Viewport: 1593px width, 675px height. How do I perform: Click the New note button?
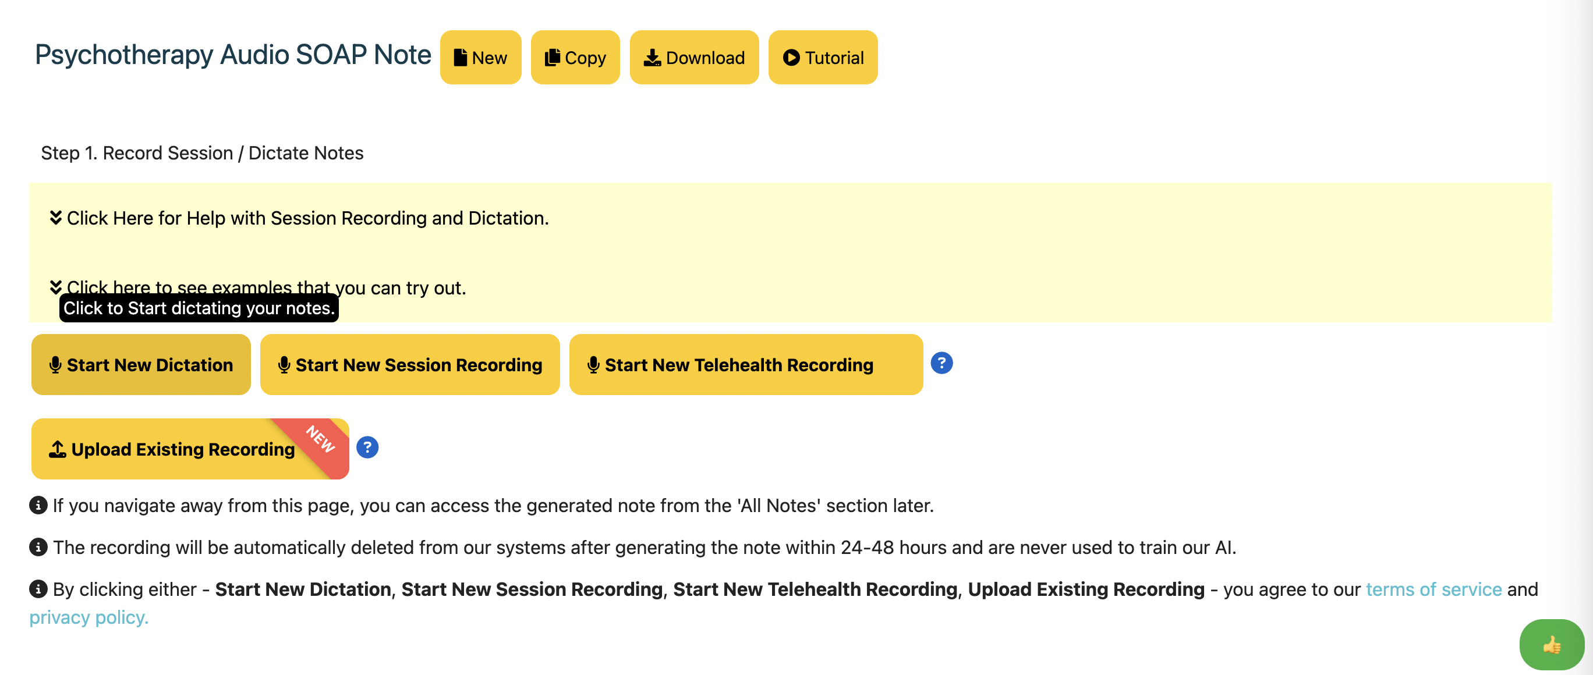click(x=480, y=58)
